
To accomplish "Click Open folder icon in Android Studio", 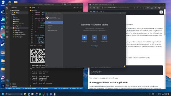I will (x=94, y=37).
